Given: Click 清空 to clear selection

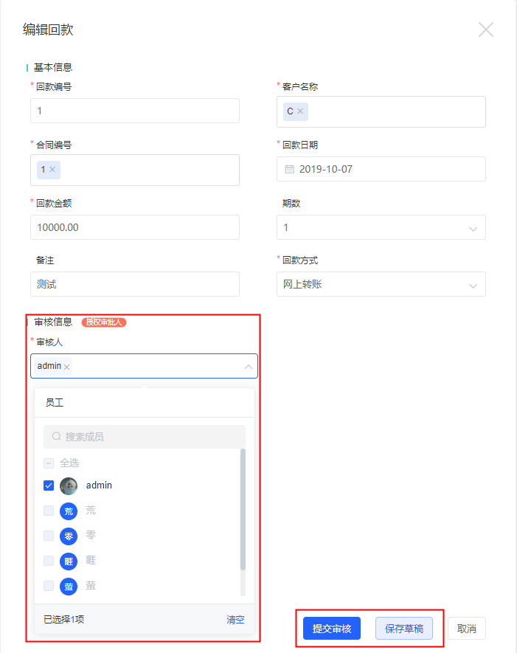Looking at the screenshot, I should (235, 620).
